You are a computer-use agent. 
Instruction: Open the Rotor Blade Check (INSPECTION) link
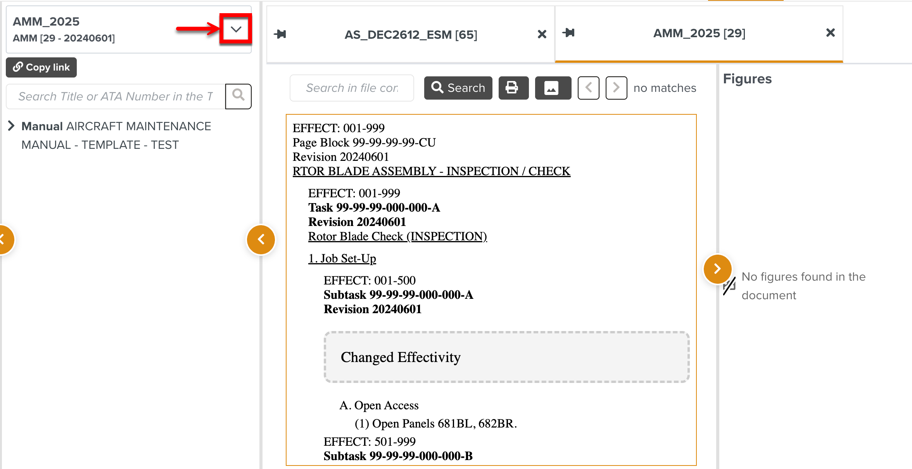(397, 236)
